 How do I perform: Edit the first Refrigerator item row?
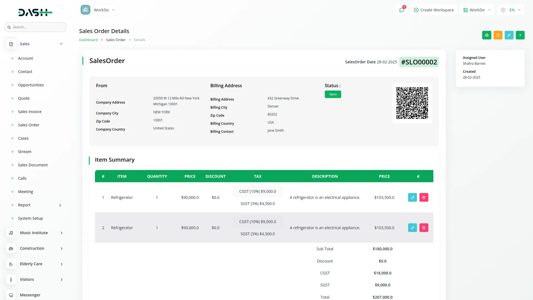pos(412,197)
